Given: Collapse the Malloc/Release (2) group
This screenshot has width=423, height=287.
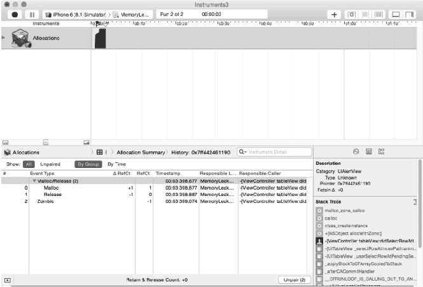Looking at the screenshot, I should (34, 181).
